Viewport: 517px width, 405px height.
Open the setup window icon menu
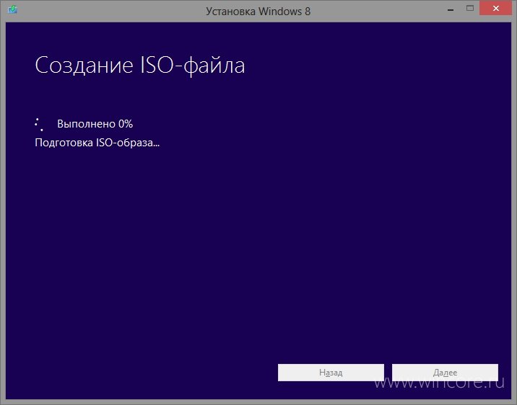(x=12, y=9)
